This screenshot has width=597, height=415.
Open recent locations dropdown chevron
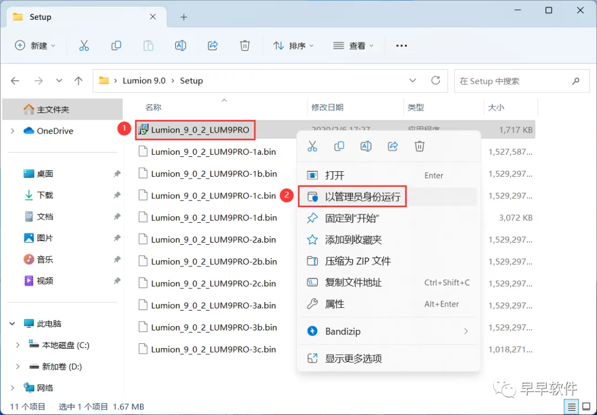[x=59, y=81]
